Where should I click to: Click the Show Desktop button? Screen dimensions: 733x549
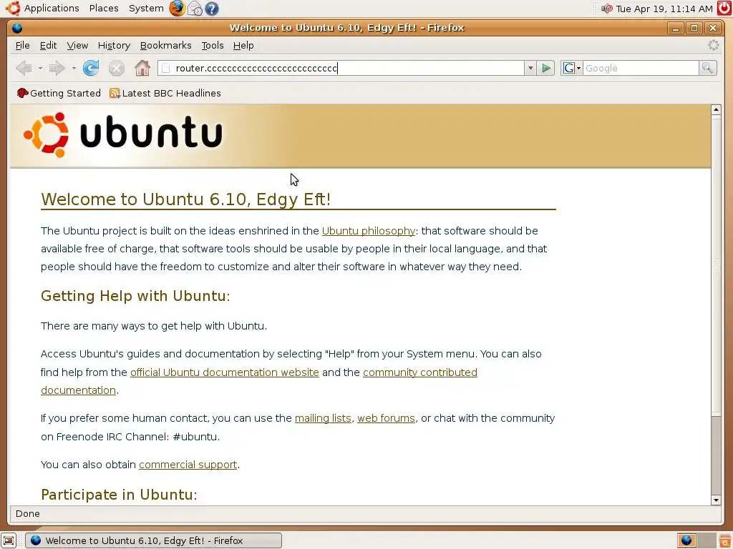(x=9, y=540)
